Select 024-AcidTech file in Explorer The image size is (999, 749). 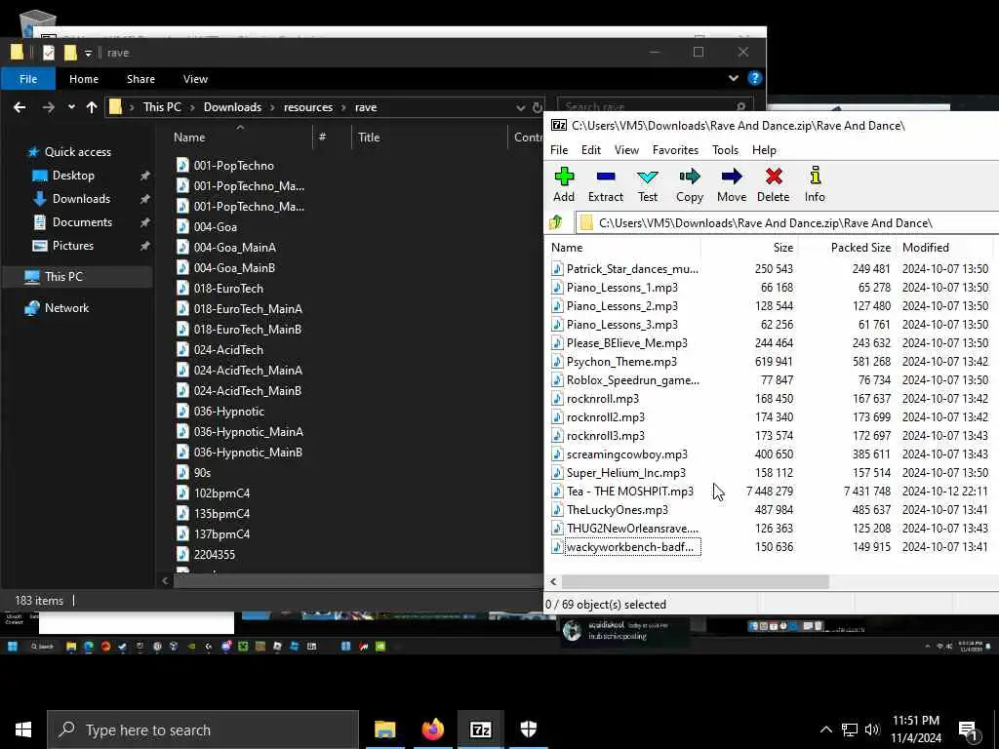tap(228, 350)
